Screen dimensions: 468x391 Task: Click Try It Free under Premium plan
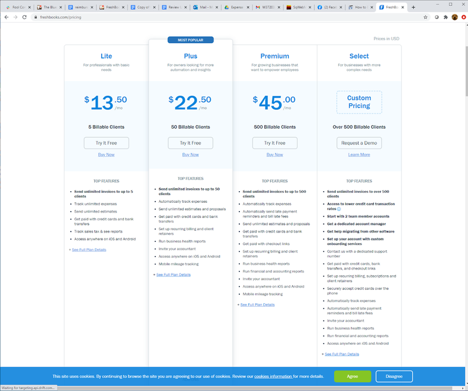274,143
